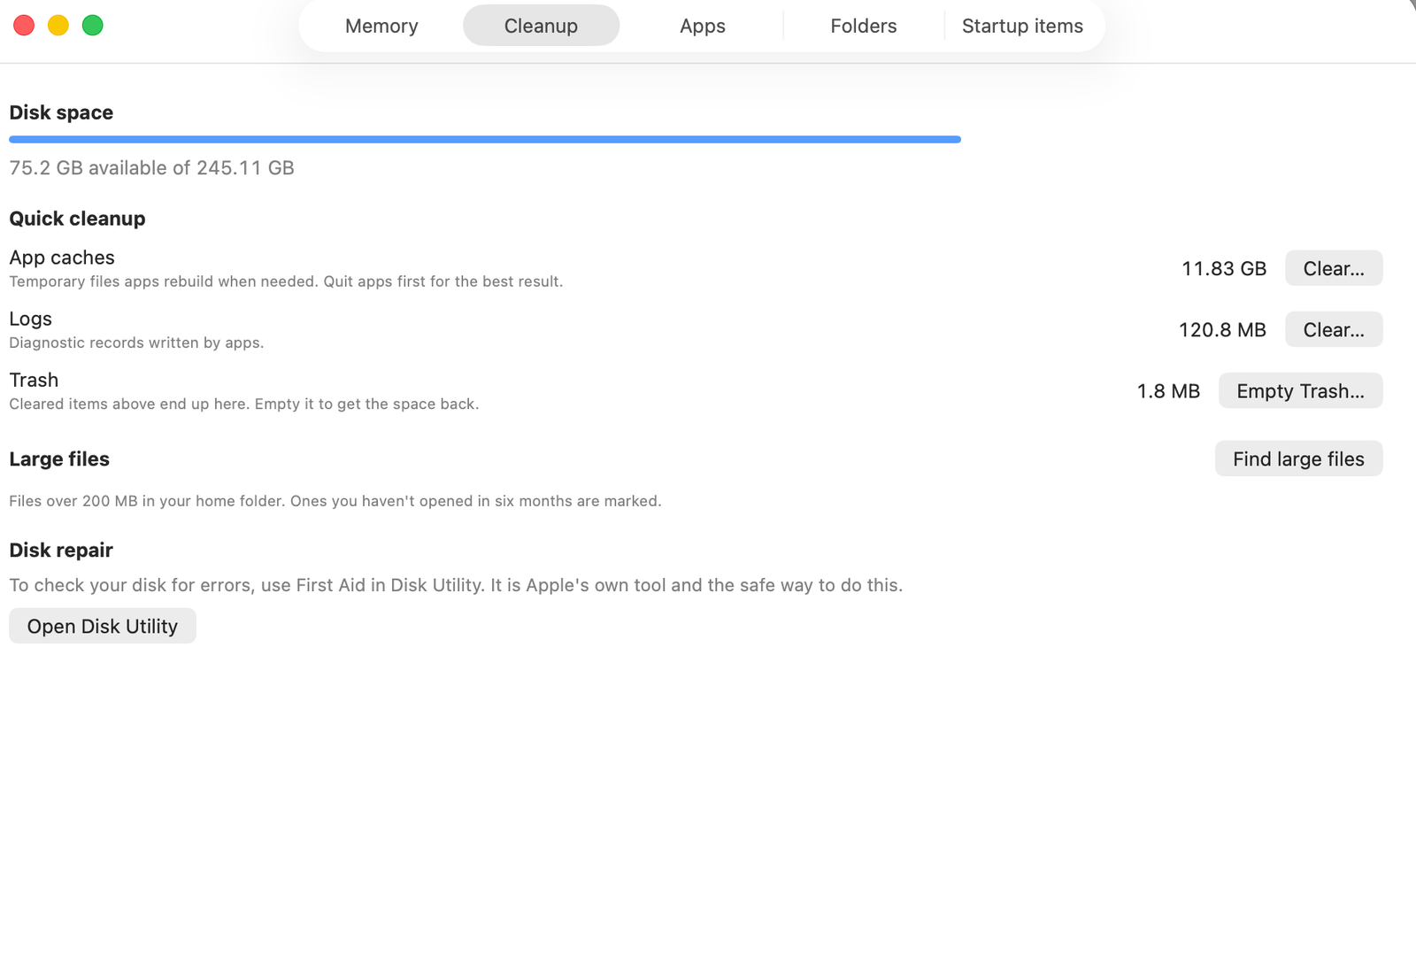Click Find large files button
Viewport: 1416px width, 978px height.
(x=1298, y=458)
